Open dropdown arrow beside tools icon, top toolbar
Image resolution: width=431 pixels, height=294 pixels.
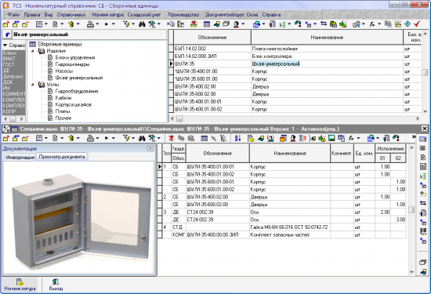[158, 24]
